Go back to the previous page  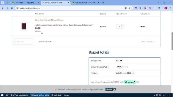point(3,8)
